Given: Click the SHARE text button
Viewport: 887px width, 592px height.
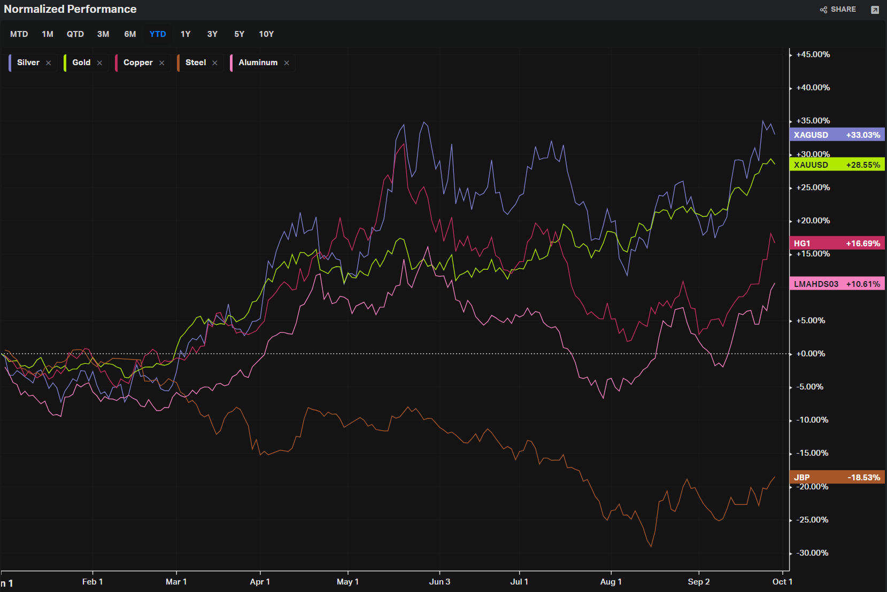Looking at the screenshot, I should [843, 10].
